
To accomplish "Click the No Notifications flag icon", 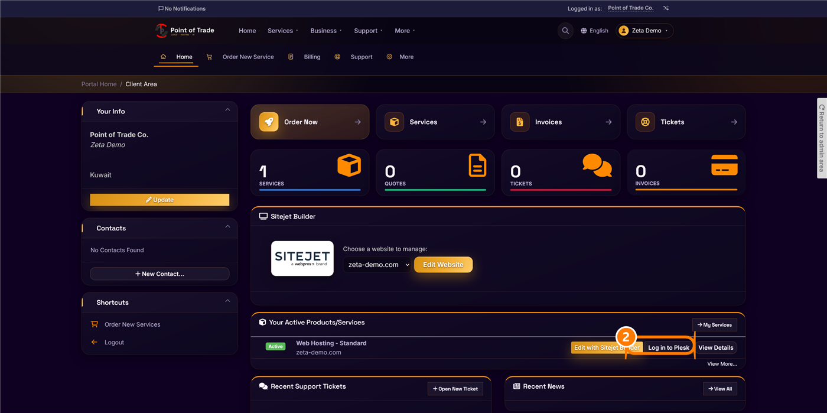I will pyautogui.click(x=161, y=9).
